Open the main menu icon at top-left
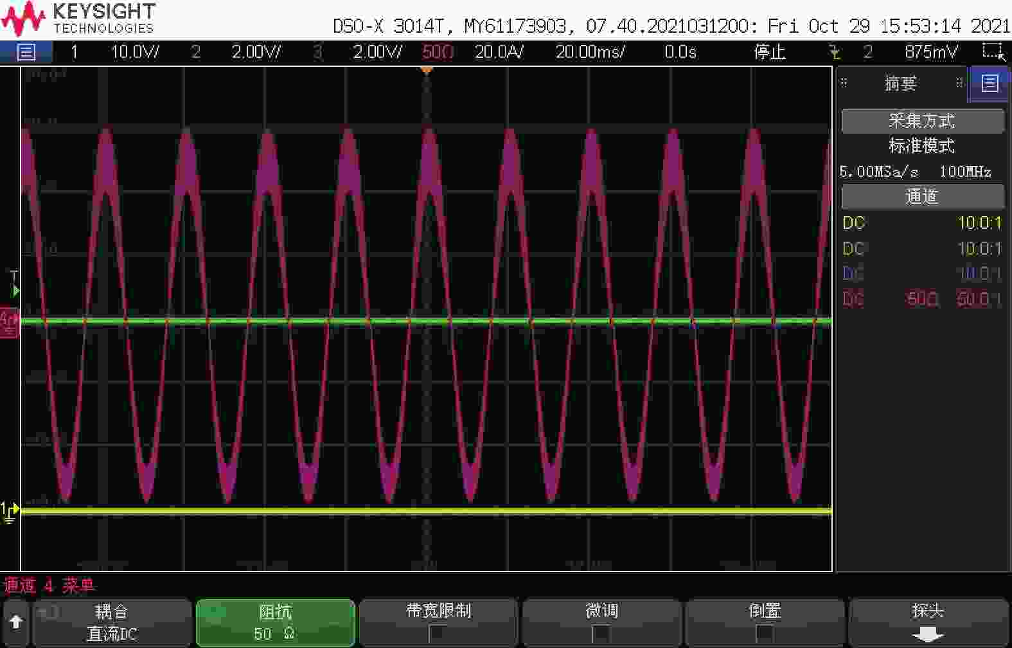 tap(26, 52)
